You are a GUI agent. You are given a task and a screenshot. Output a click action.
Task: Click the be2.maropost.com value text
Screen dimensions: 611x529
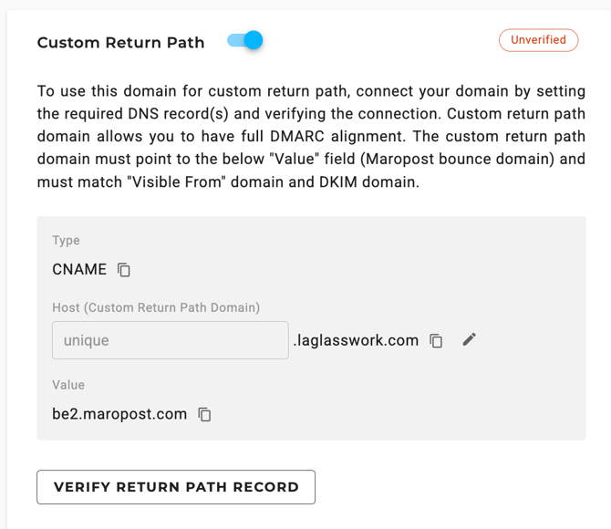pyautogui.click(x=119, y=414)
